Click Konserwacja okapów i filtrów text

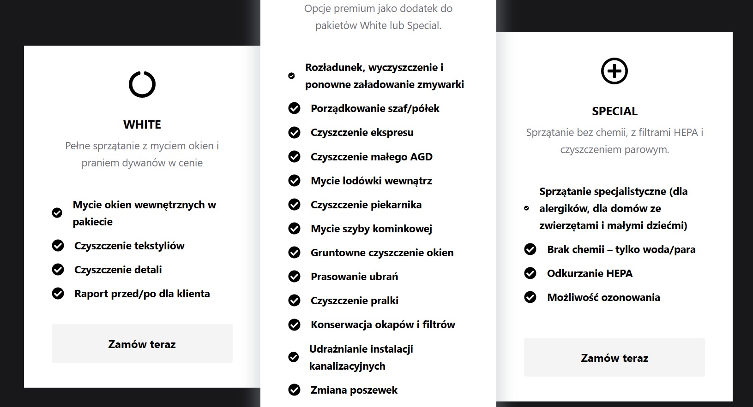click(x=382, y=324)
